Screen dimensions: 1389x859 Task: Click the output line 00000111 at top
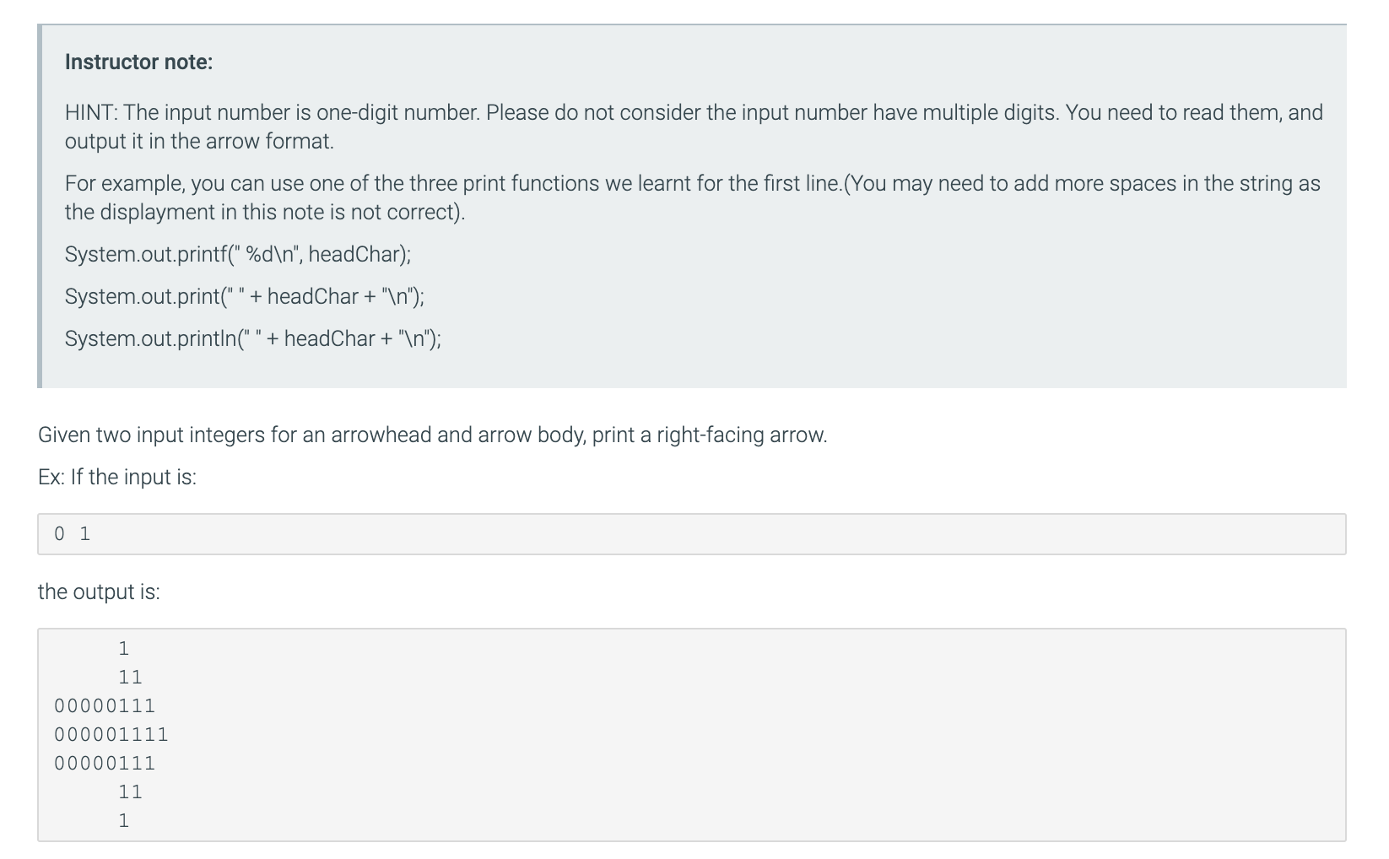tap(105, 705)
